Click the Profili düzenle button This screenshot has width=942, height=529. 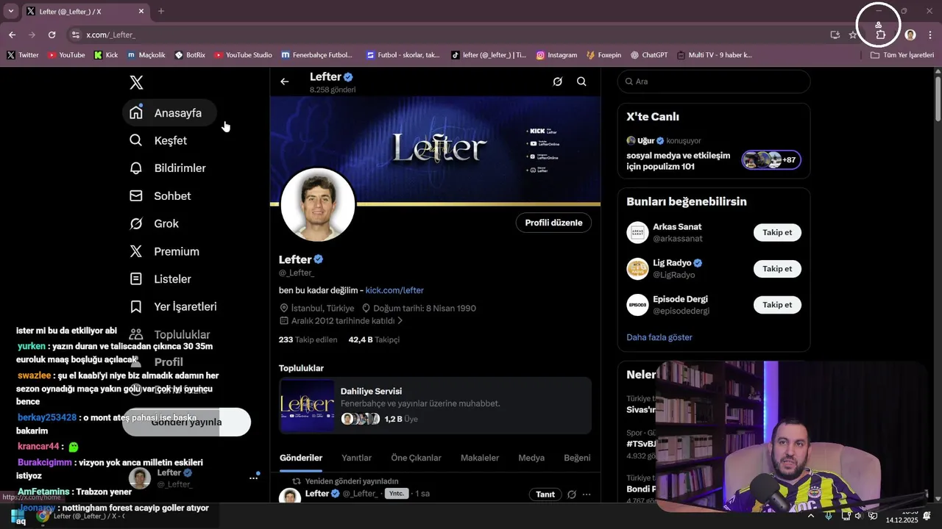pos(553,223)
